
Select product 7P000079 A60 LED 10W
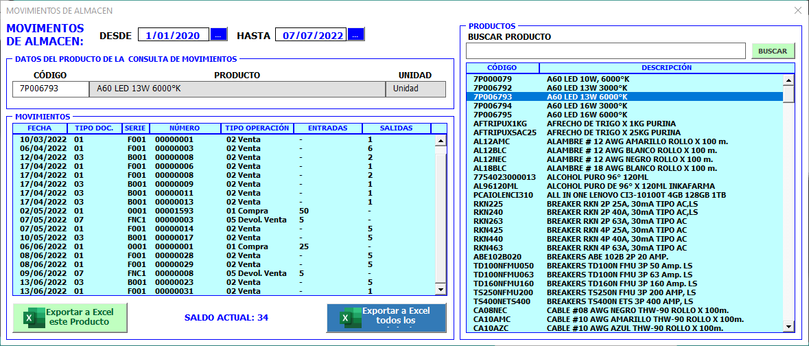coord(625,79)
